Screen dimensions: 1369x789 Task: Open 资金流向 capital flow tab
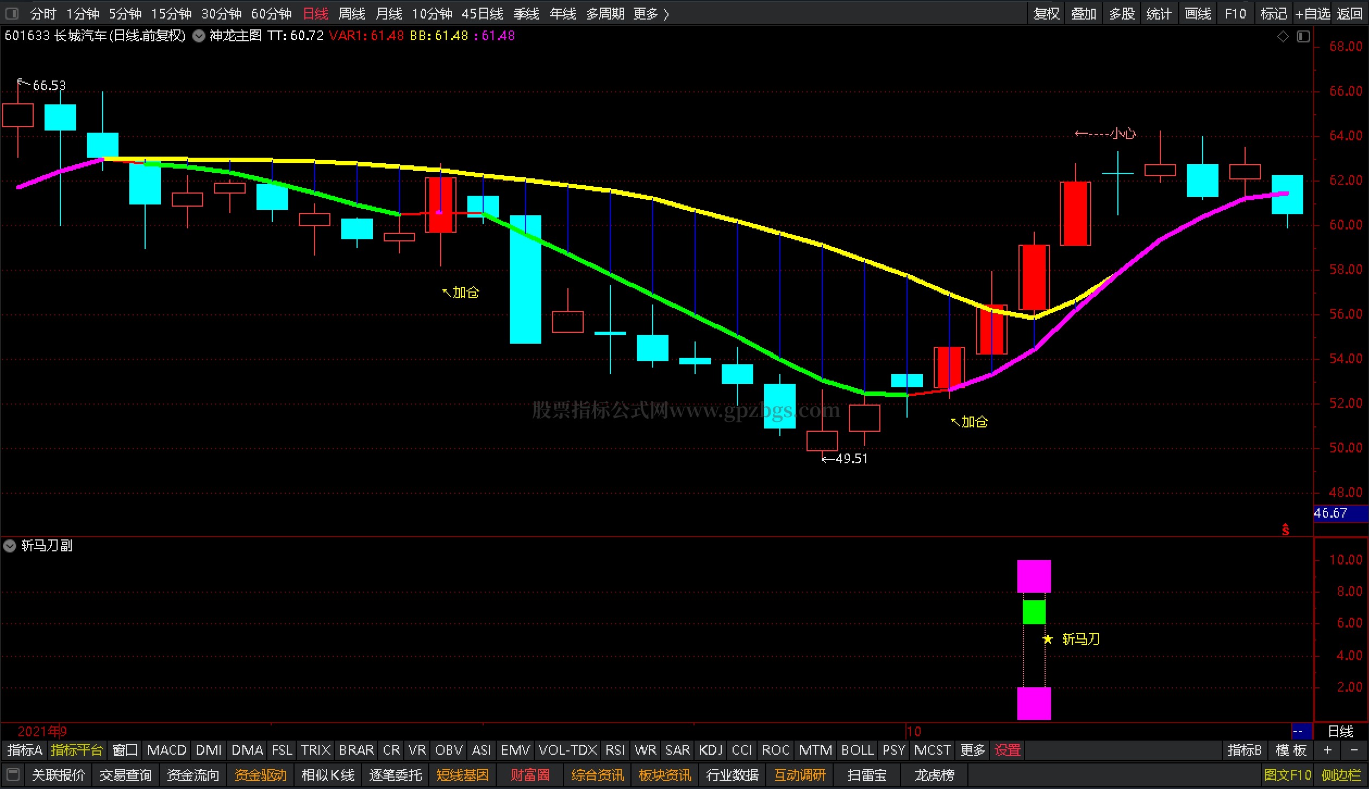coord(193,775)
